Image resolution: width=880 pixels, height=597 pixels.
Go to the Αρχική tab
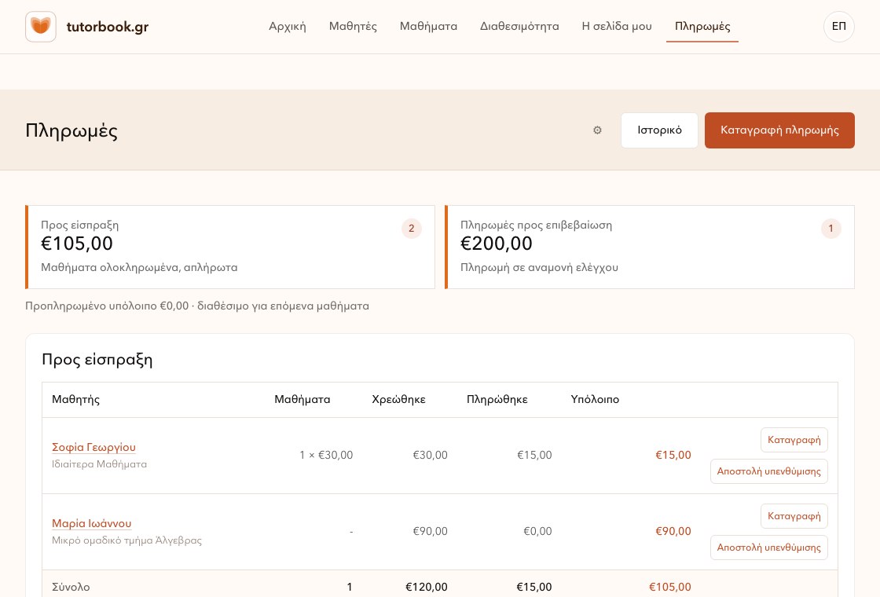pyautogui.click(x=288, y=27)
